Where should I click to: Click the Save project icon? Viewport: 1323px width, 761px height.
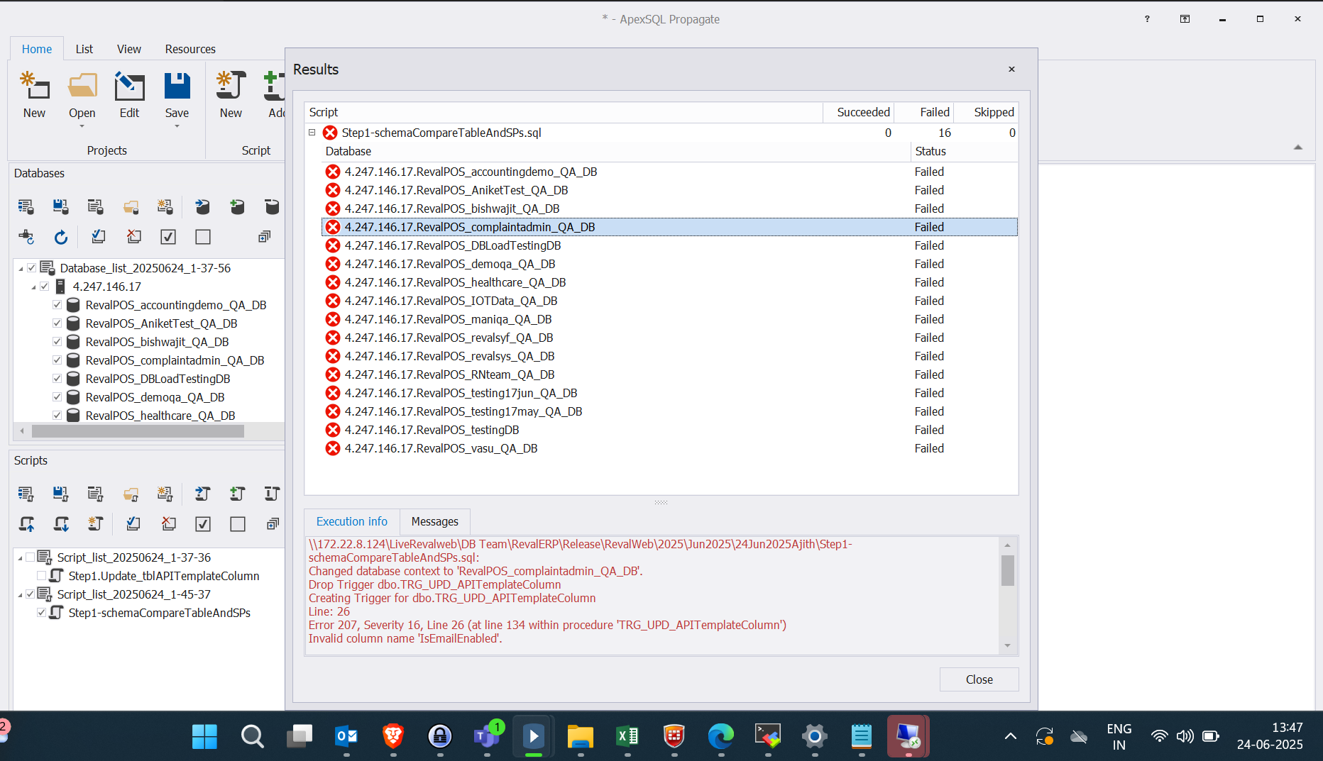point(177,94)
